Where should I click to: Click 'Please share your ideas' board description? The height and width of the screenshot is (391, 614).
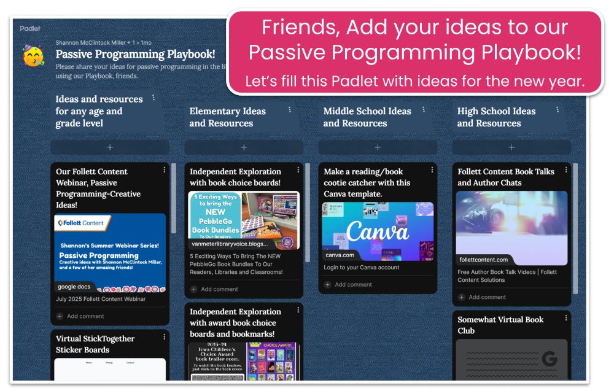[x=141, y=71]
